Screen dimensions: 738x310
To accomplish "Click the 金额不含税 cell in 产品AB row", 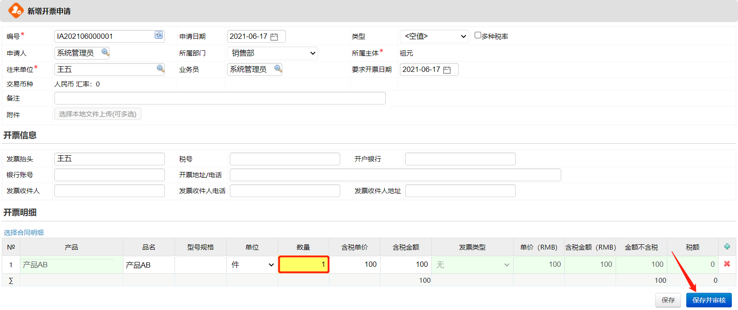I will (x=641, y=265).
